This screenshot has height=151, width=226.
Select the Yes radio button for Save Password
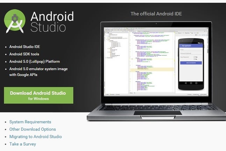click(x=194, y=57)
